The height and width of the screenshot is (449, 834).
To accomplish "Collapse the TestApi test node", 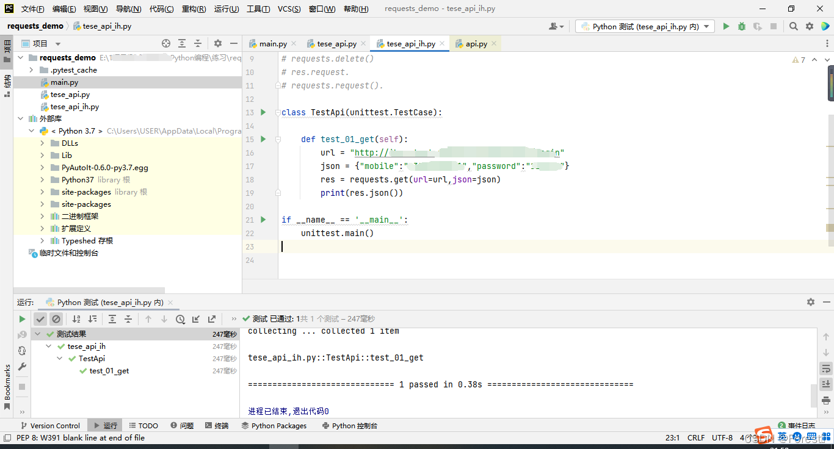I will (59, 358).
